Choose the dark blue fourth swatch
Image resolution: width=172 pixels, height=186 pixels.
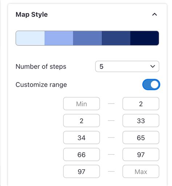pos(116,38)
